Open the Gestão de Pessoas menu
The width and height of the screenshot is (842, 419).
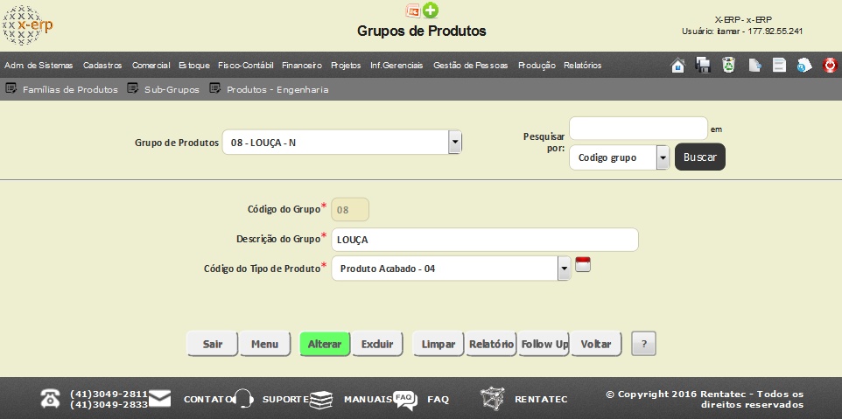coord(470,66)
